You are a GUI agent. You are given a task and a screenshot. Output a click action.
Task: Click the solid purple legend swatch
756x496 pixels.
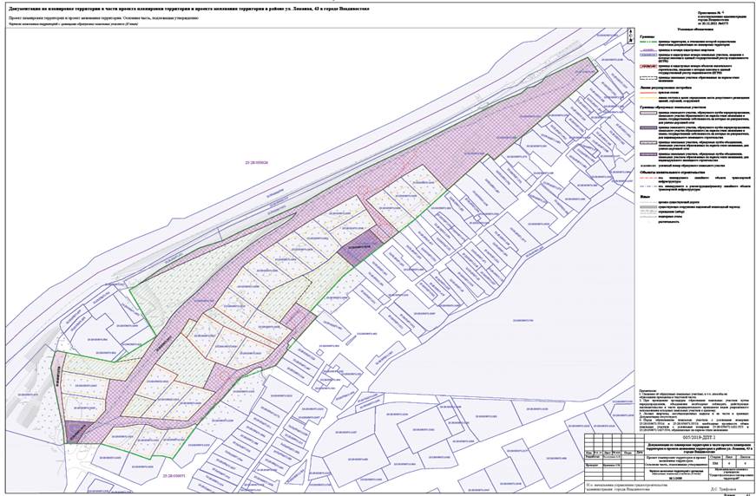click(648, 157)
